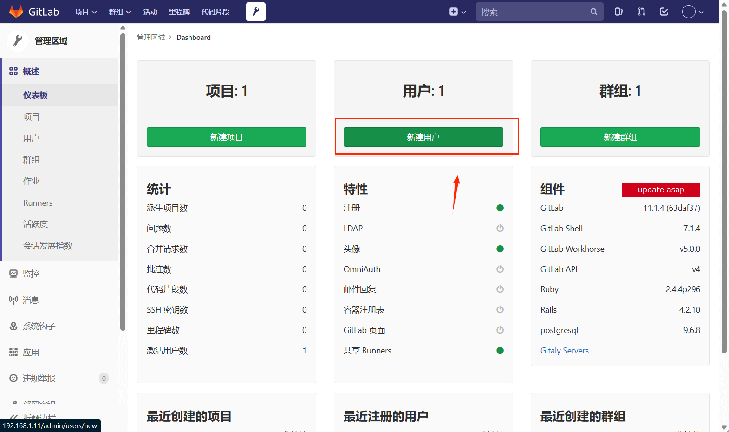Click the 系统钩子 hook icon

coord(13,326)
